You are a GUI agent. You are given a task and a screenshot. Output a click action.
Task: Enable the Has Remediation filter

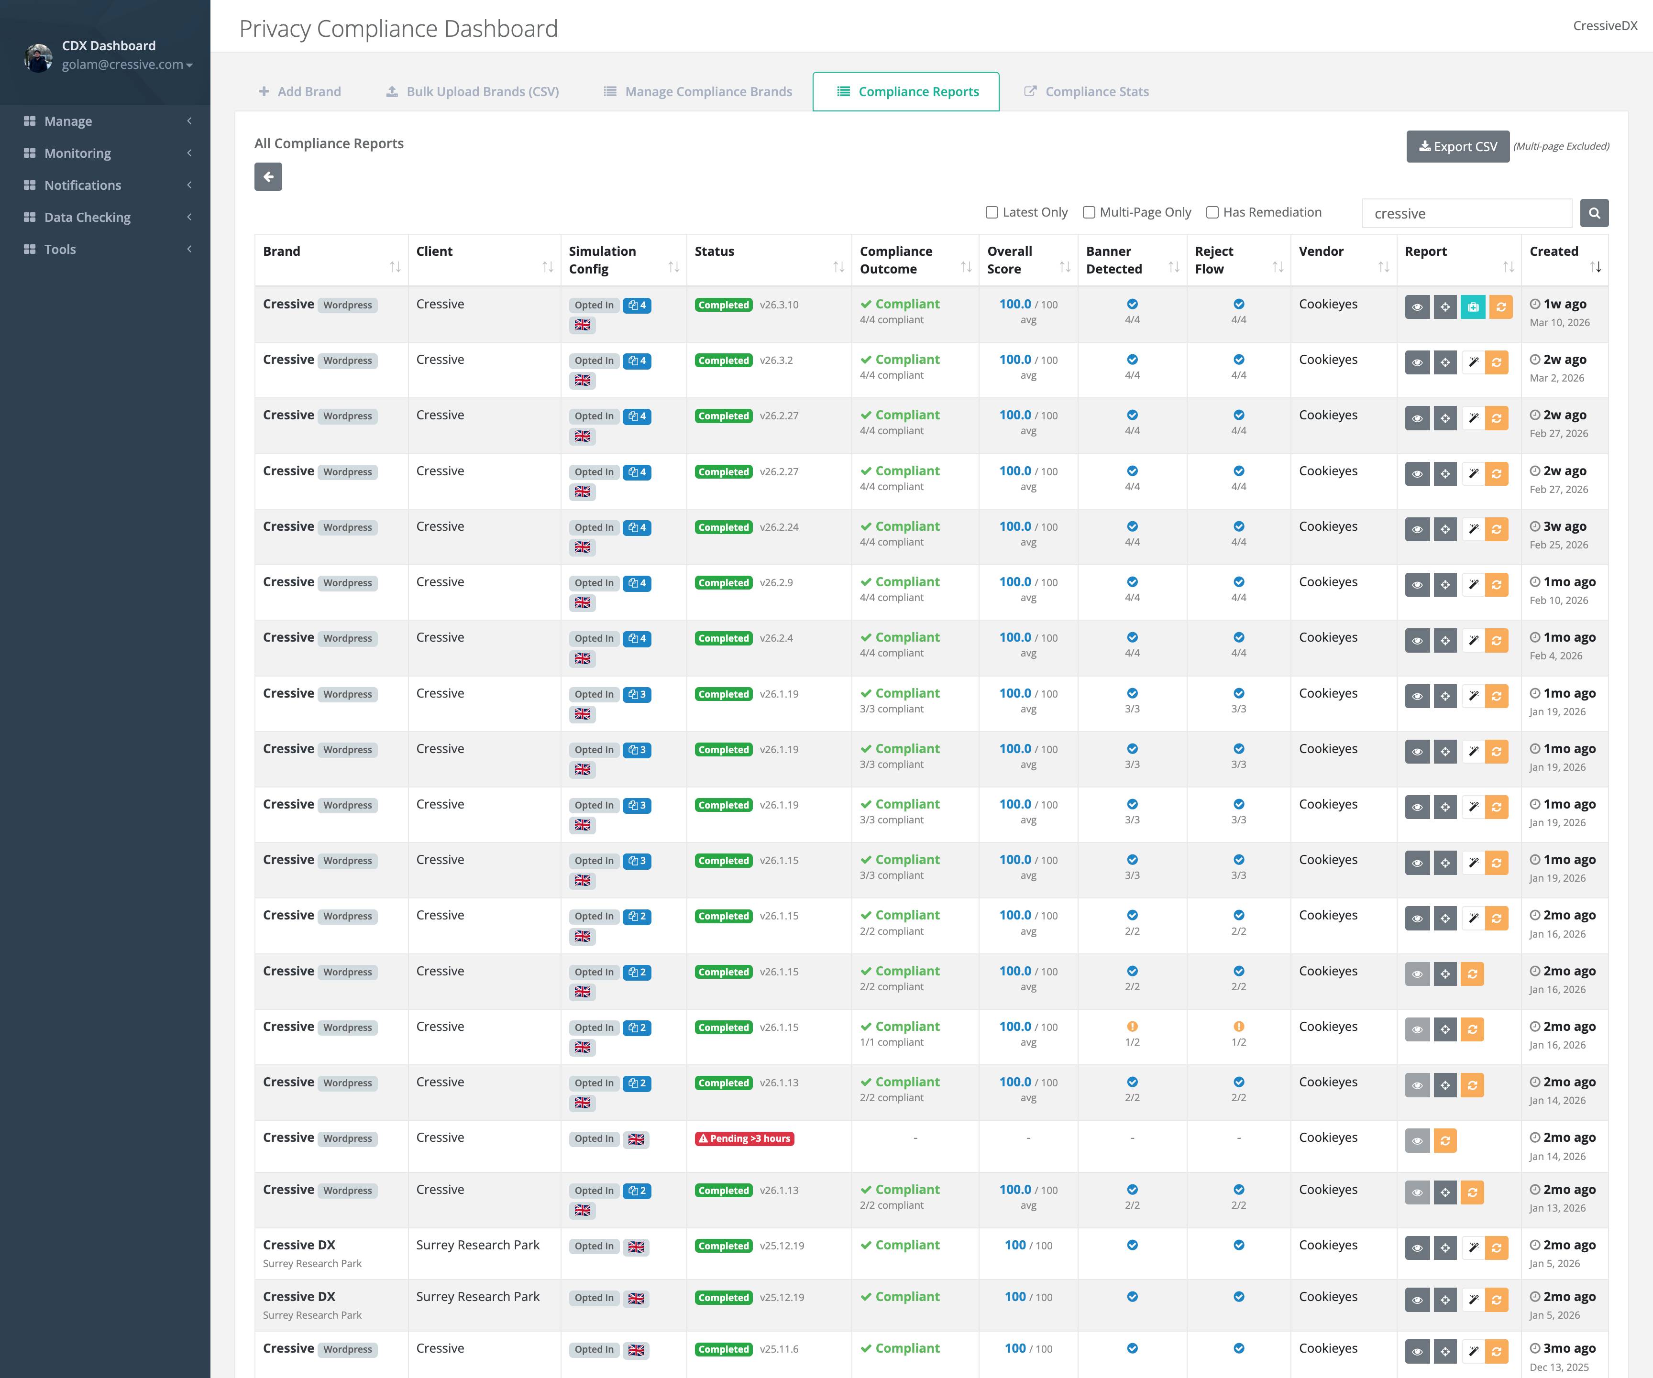(1212, 212)
